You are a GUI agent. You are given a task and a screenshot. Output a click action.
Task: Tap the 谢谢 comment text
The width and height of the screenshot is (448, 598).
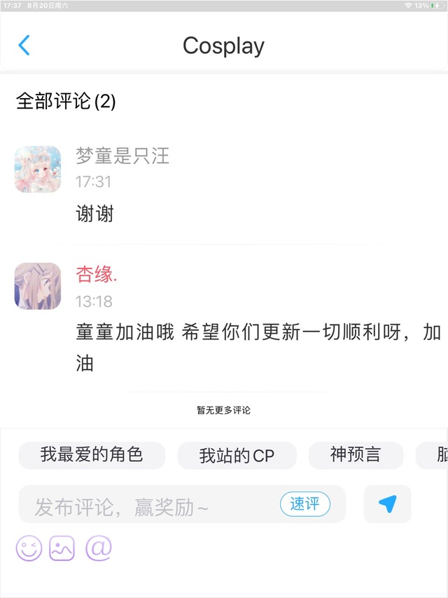pos(94,213)
